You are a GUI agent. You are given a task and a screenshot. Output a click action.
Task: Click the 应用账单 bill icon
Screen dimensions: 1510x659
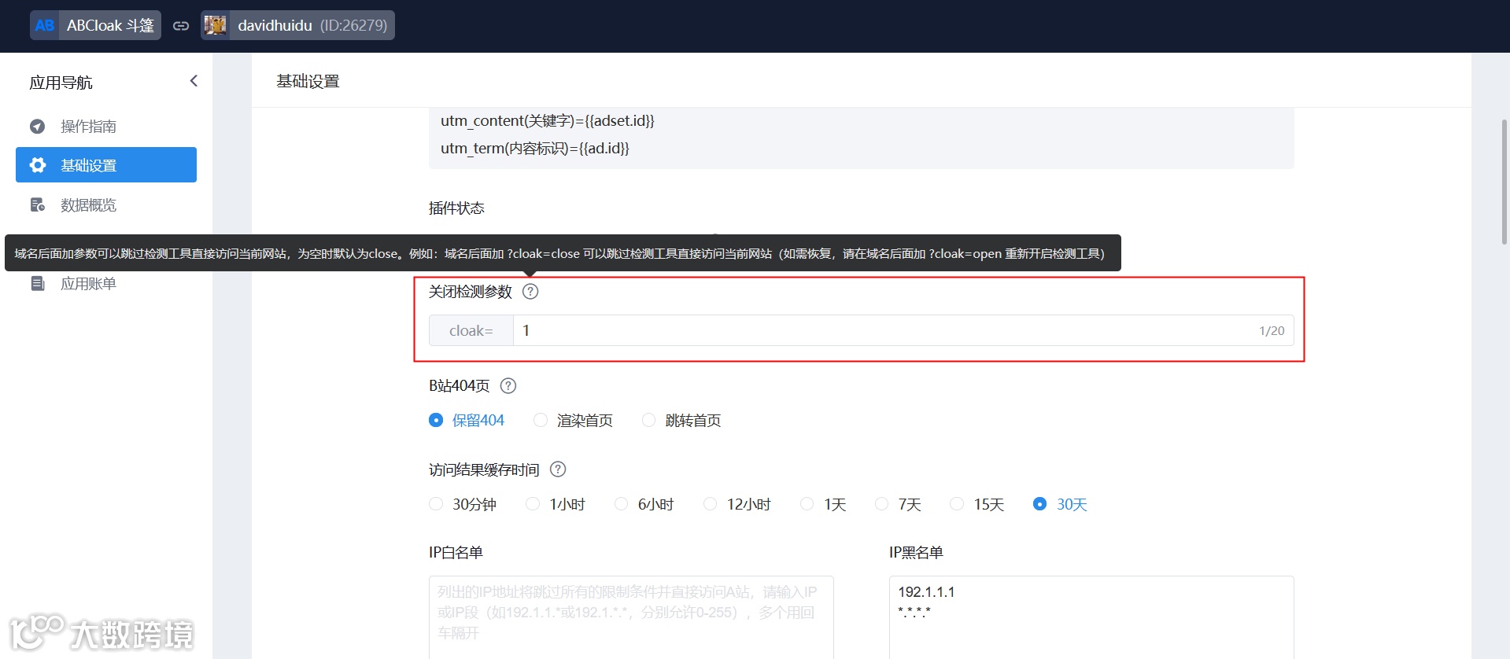pyautogui.click(x=37, y=283)
